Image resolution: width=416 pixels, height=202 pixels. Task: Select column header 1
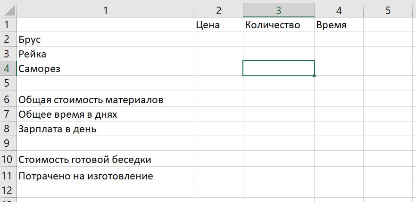pos(105,10)
